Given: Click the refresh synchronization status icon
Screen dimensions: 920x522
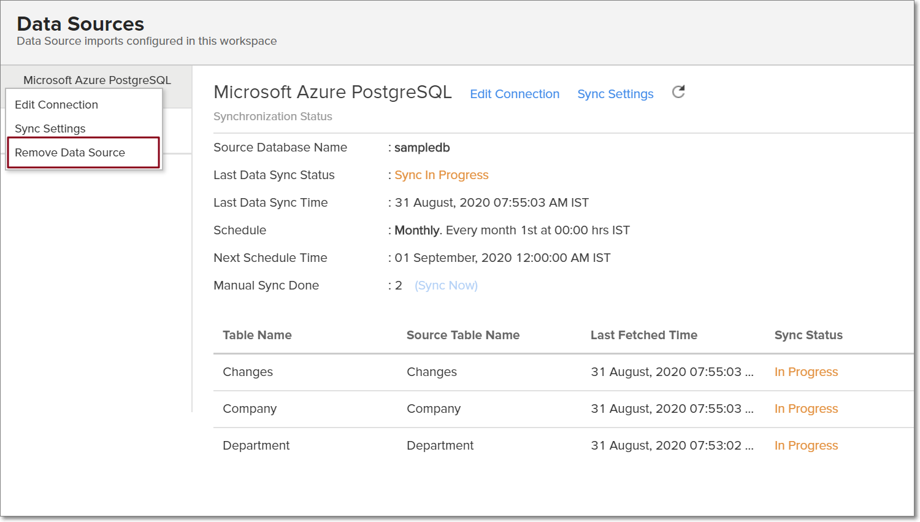Looking at the screenshot, I should coord(678,91).
